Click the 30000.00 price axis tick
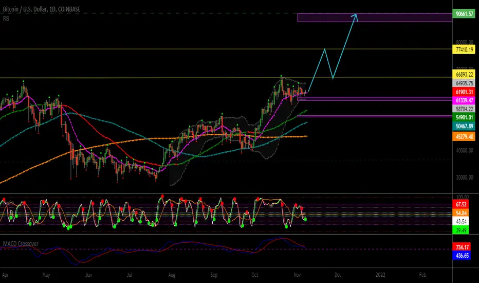 [464, 178]
